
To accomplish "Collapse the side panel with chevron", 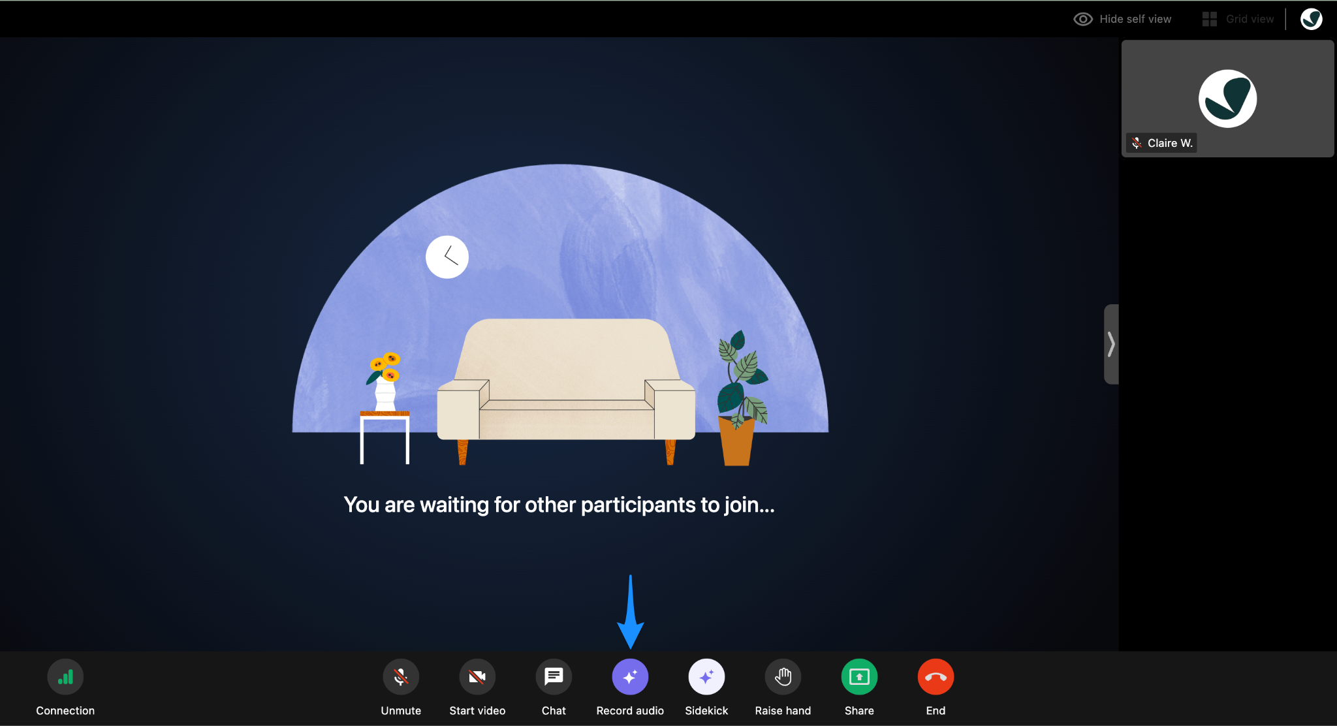I will pos(1111,344).
